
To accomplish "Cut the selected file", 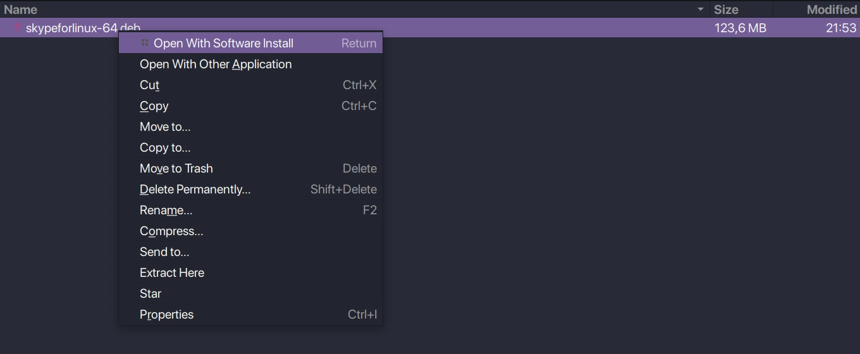I will pyautogui.click(x=250, y=85).
